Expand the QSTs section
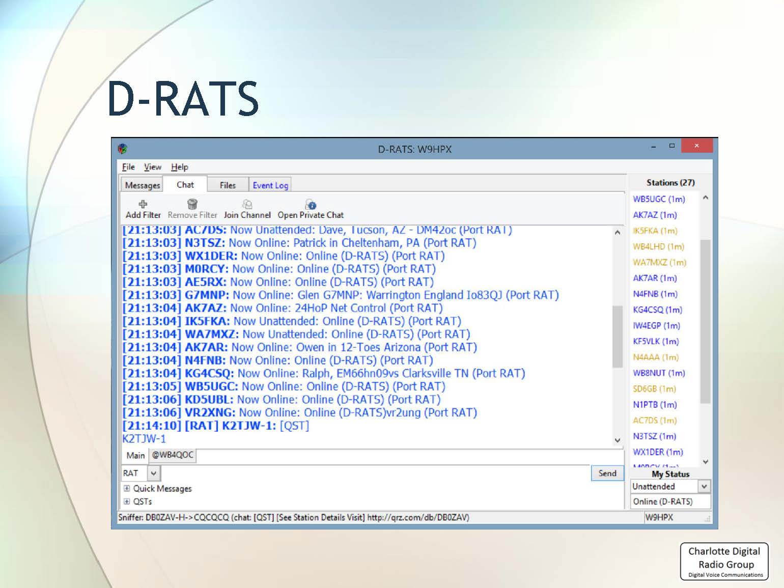 pyautogui.click(x=127, y=501)
